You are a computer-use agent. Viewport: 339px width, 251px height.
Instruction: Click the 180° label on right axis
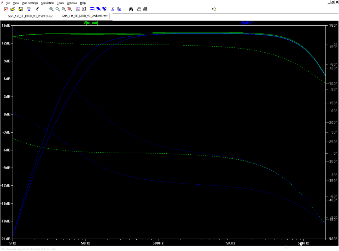tap(333, 25)
